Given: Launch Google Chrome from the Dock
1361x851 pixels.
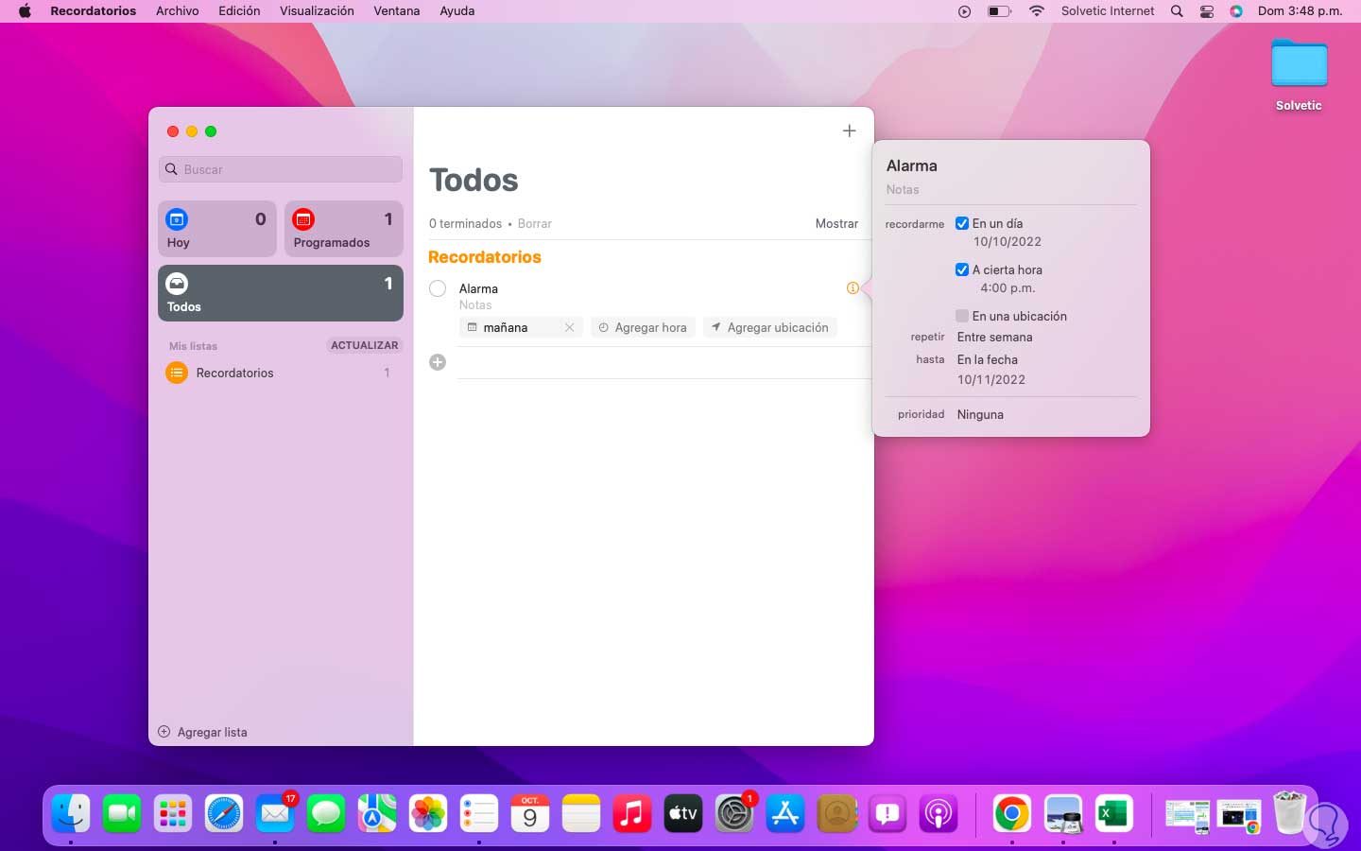Looking at the screenshot, I should [1011, 813].
